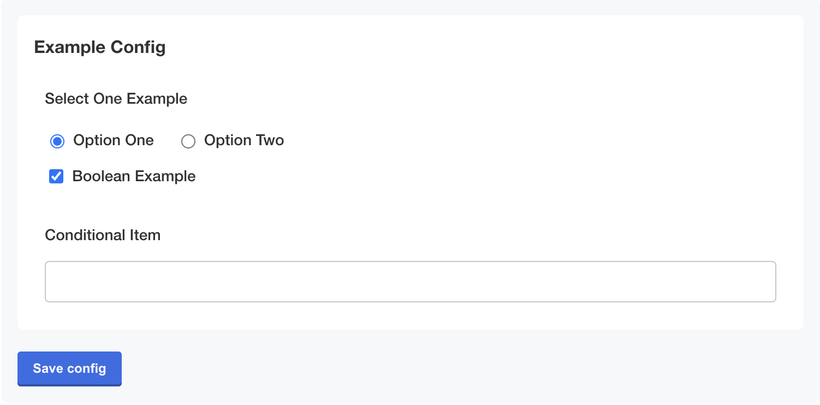Switch selection from Option One to Option Two

pos(188,141)
